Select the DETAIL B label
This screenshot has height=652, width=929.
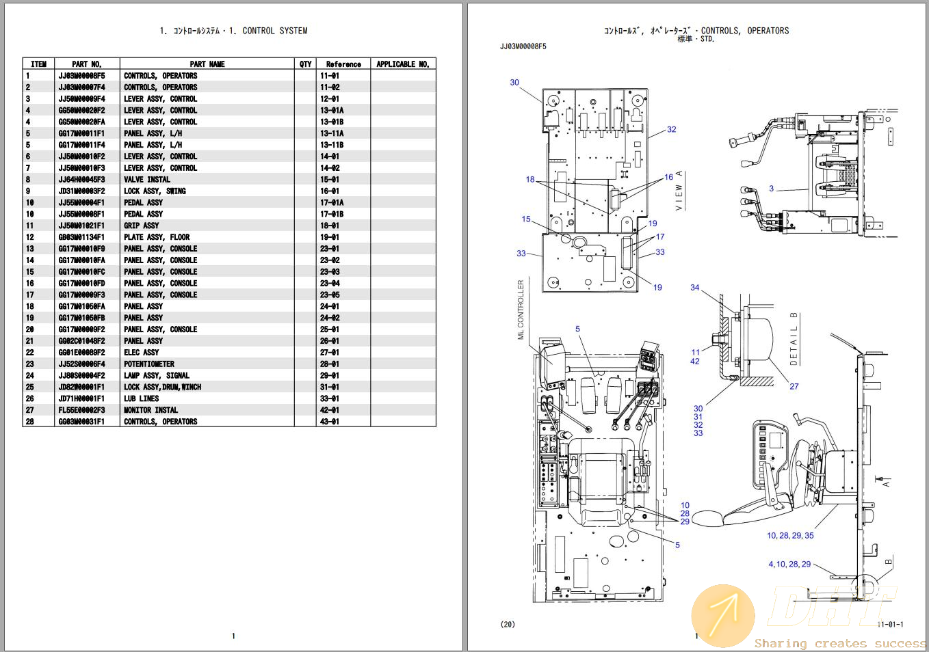[794, 339]
